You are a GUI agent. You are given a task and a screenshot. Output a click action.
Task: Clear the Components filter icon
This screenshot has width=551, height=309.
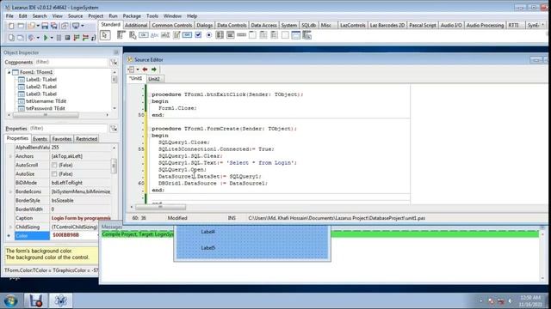pyautogui.click(x=114, y=62)
